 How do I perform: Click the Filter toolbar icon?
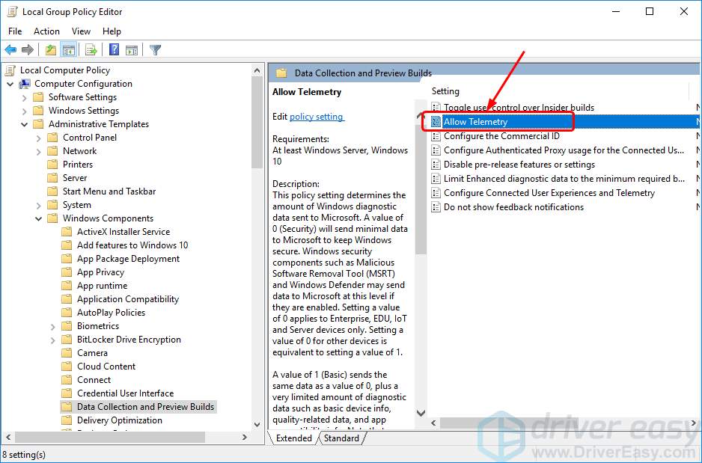pyautogui.click(x=155, y=49)
